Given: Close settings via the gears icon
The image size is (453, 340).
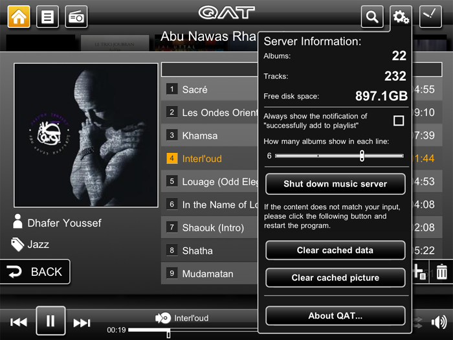Looking at the screenshot, I should 401,16.
